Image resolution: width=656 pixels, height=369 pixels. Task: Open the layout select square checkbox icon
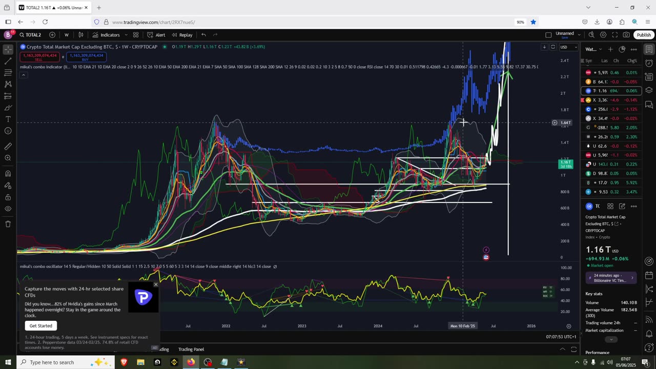pyautogui.click(x=548, y=35)
